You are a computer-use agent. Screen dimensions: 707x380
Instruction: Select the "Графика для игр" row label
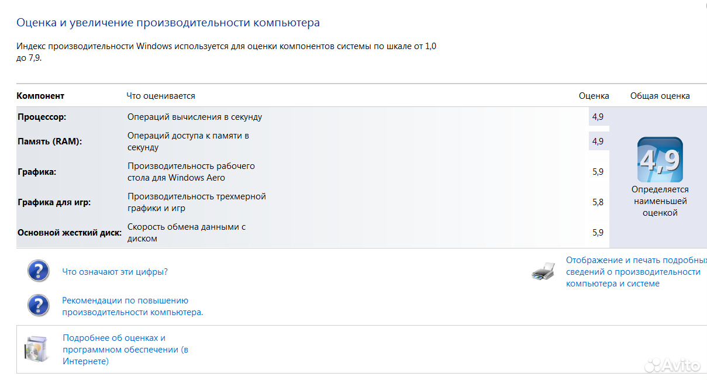click(x=54, y=202)
